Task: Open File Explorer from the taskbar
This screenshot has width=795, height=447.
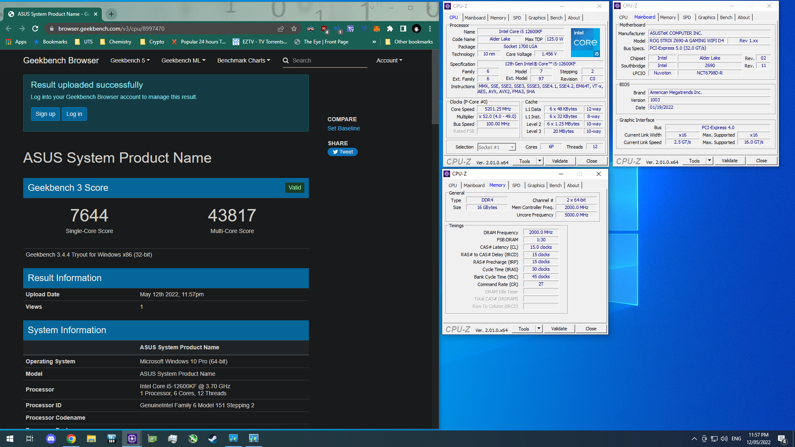Action: 91,439
